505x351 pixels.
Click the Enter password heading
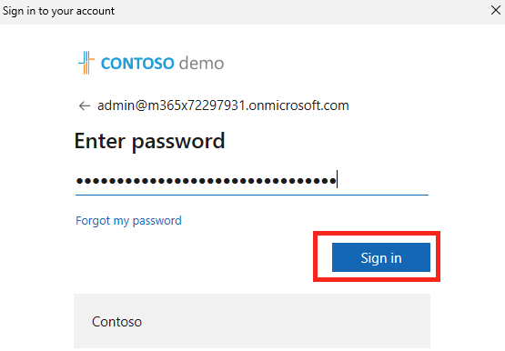[150, 142]
